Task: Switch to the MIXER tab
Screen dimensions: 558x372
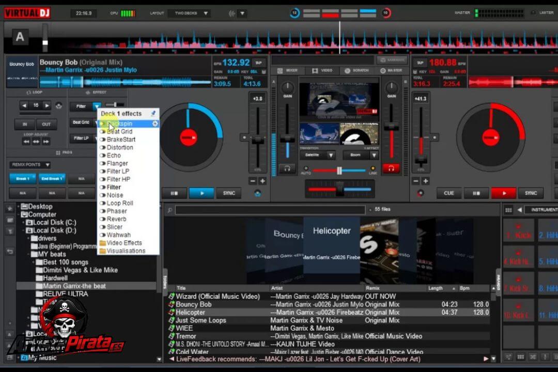Action: pos(288,70)
